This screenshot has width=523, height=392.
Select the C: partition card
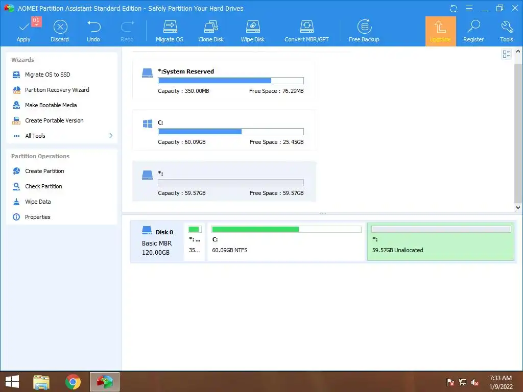click(224, 130)
